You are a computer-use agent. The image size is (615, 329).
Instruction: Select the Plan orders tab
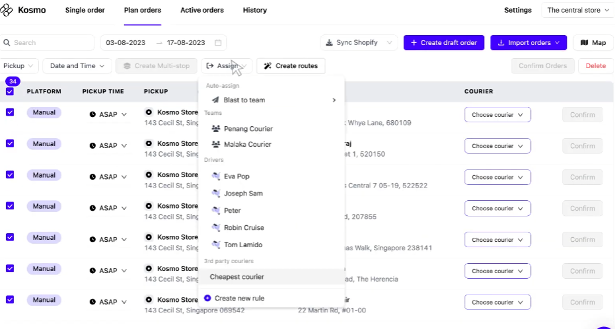(143, 10)
